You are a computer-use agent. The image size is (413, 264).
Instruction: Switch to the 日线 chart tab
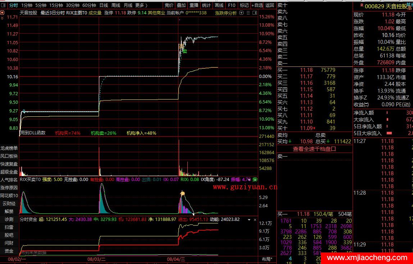[104, 5]
